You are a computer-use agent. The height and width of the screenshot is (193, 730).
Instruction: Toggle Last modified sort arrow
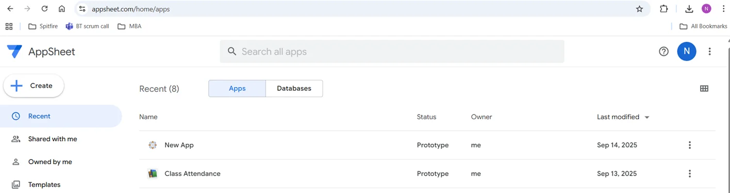(x=647, y=118)
